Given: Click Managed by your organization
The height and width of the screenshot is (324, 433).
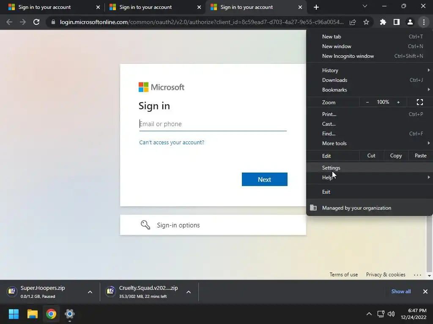Looking at the screenshot, I should [370, 208].
